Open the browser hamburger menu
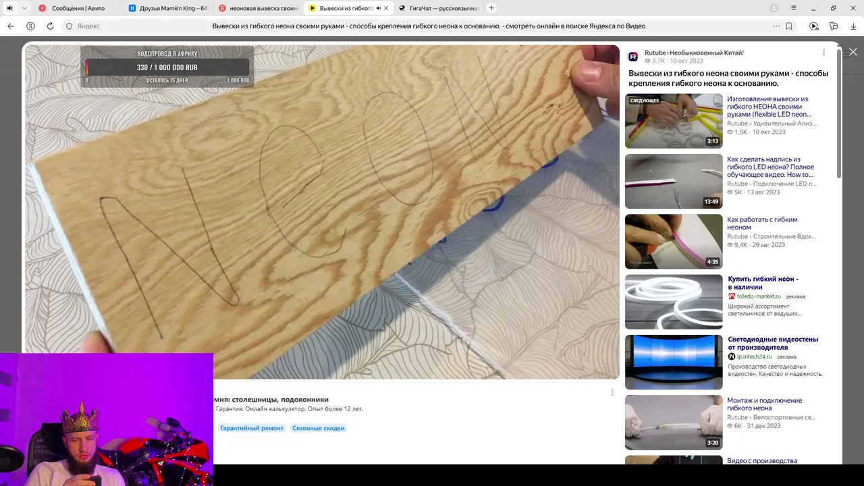The height and width of the screenshot is (486, 864). pyautogui.click(x=794, y=8)
